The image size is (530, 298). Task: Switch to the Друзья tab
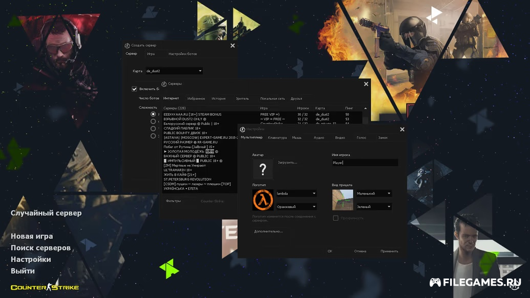tap(296, 99)
